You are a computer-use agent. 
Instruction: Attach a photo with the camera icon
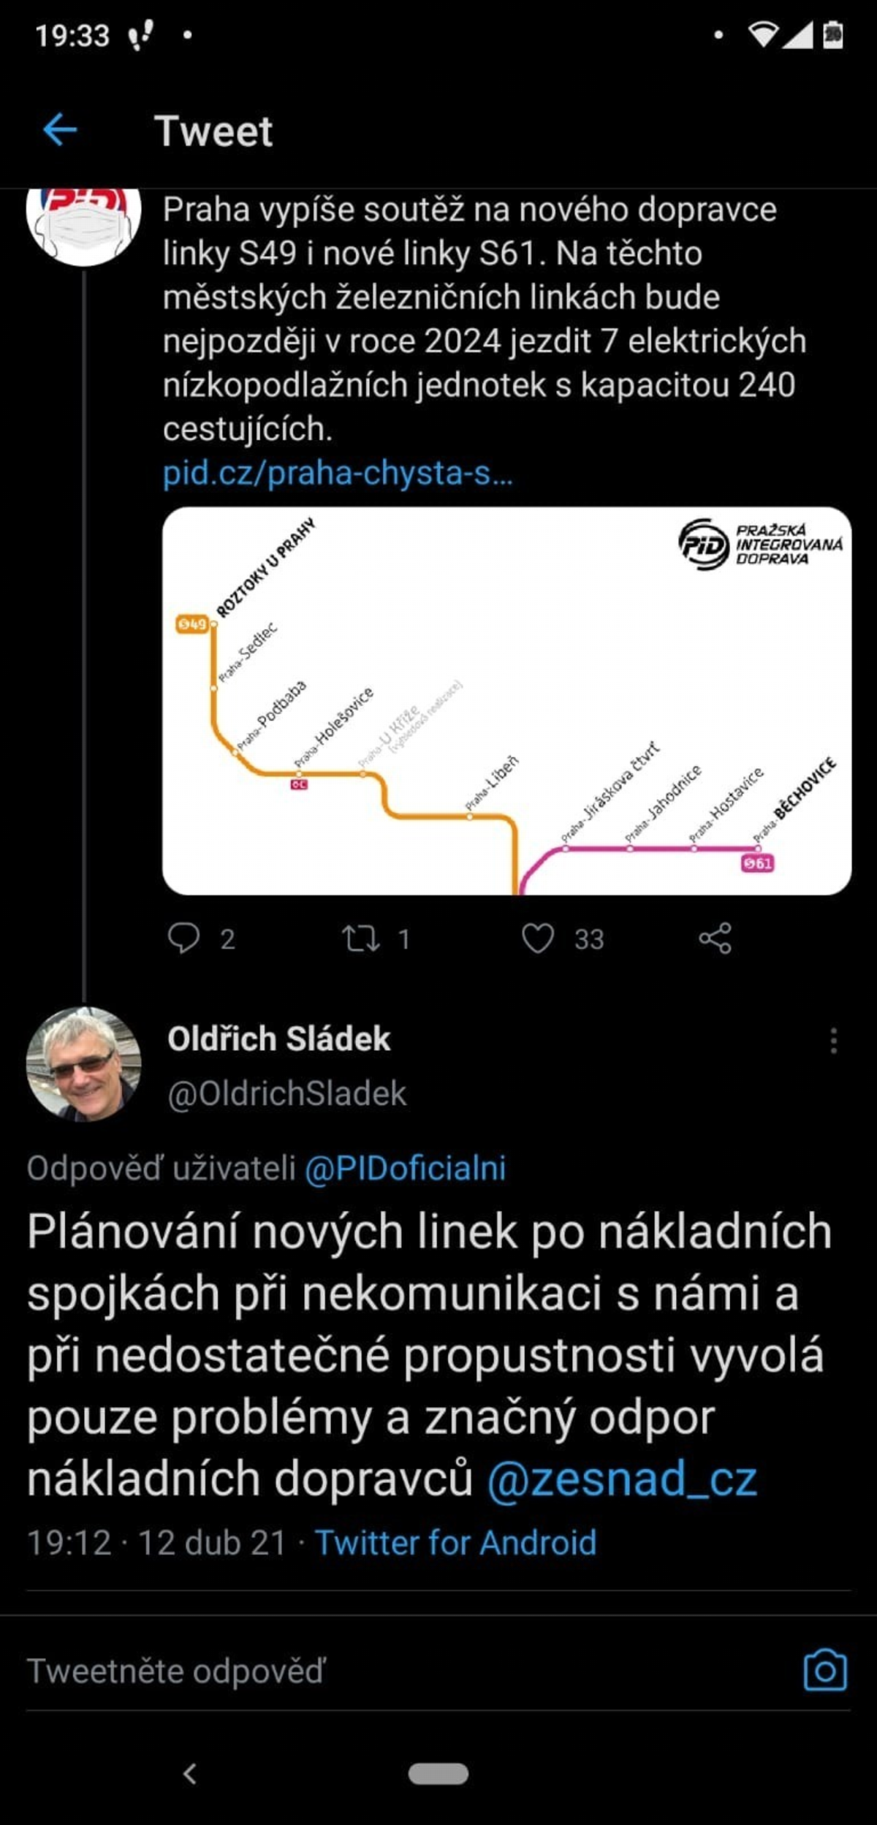point(825,1671)
